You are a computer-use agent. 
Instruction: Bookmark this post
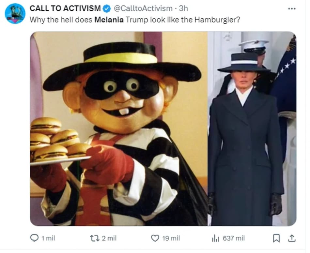coord(276,238)
